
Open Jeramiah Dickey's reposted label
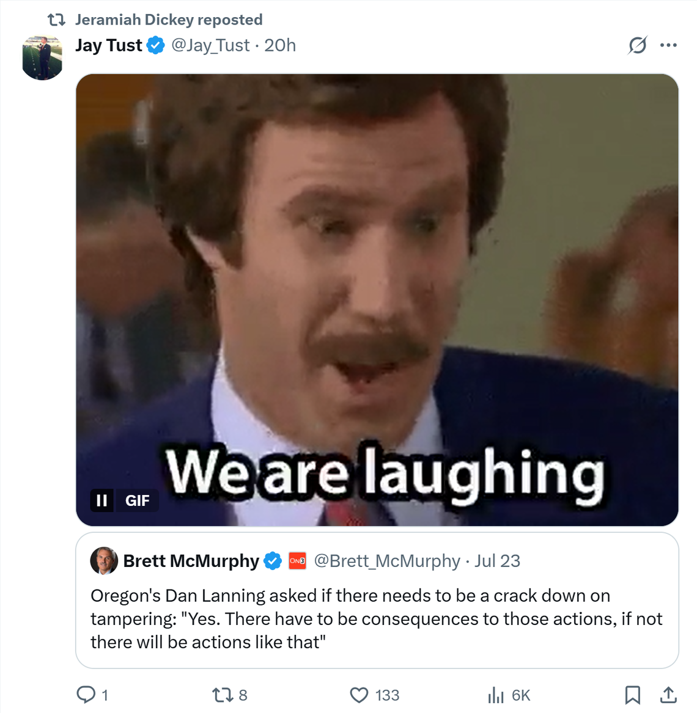168,19
